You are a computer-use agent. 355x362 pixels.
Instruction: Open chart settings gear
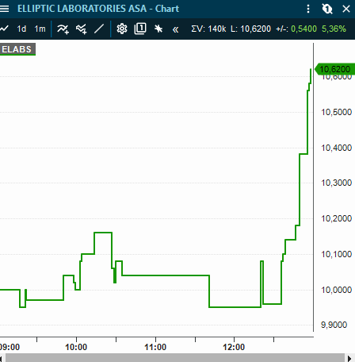point(122,29)
